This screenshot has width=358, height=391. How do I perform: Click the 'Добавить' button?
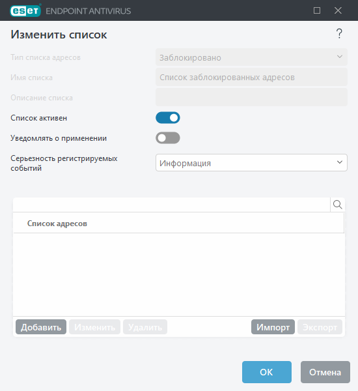[x=41, y=327]
